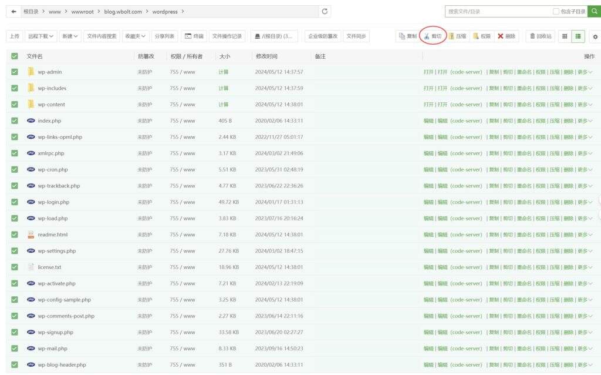Navigate to blog.wbolt.com in breadcrumb
Viewport: 601px width, 375px height.
point(123,12)
